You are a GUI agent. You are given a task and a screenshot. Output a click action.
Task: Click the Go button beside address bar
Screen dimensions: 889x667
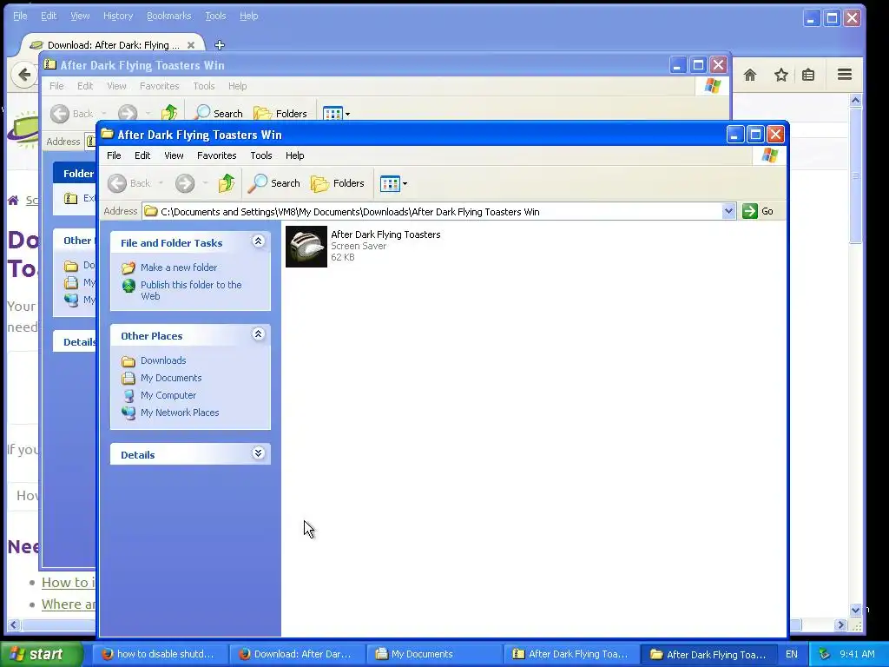(758, 211)
